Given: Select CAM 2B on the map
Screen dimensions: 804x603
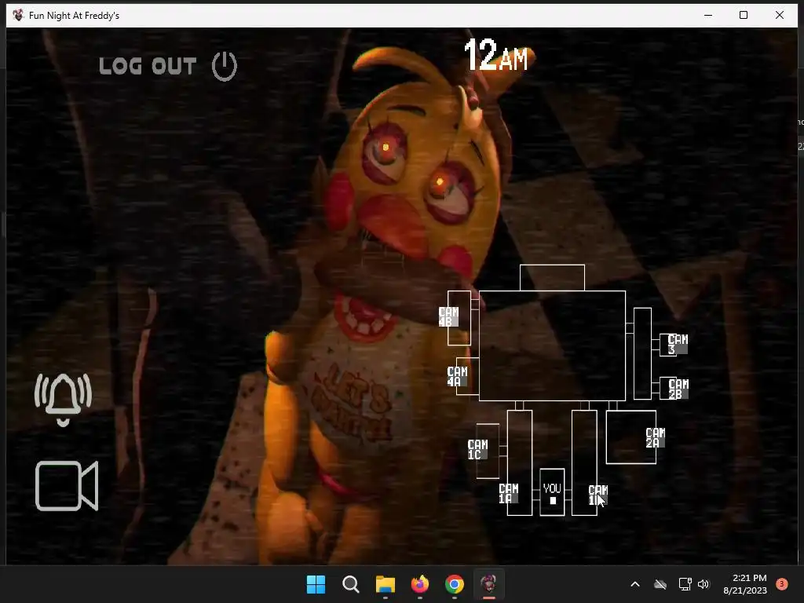Looking at the screenshot, I should coord(678,389).
